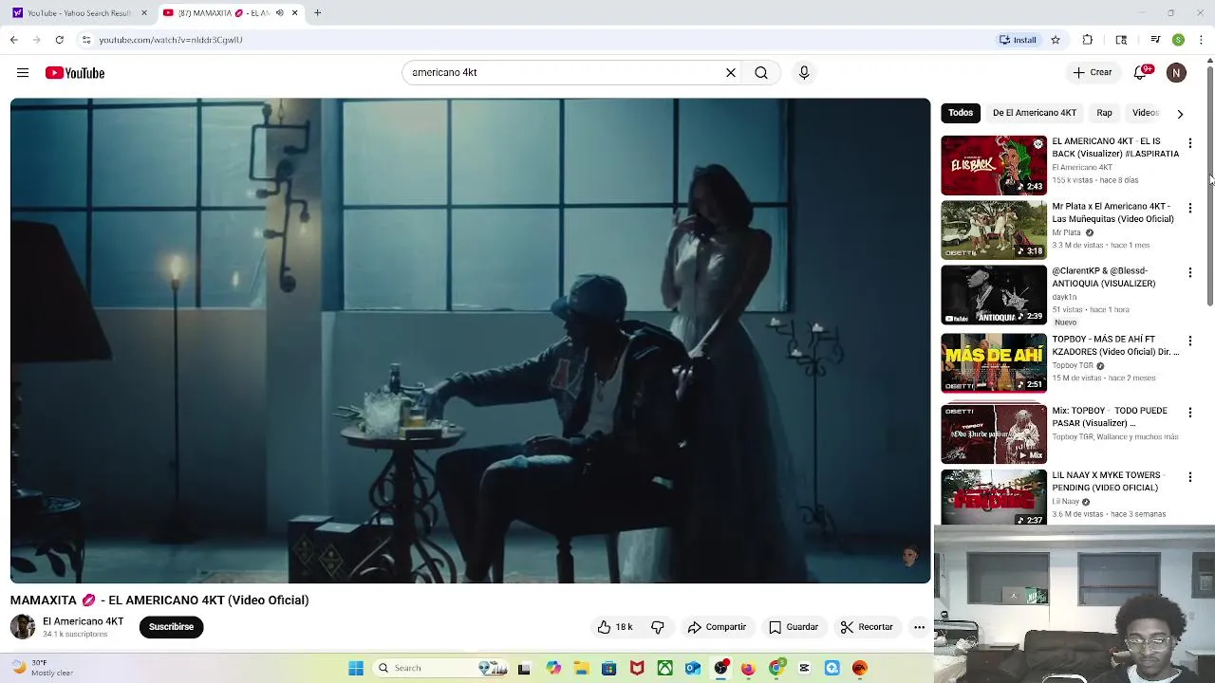This screenshot has width=1215, height=683.
Task: Open Chrome three-dot menu
Action: tap(1201, 40)
